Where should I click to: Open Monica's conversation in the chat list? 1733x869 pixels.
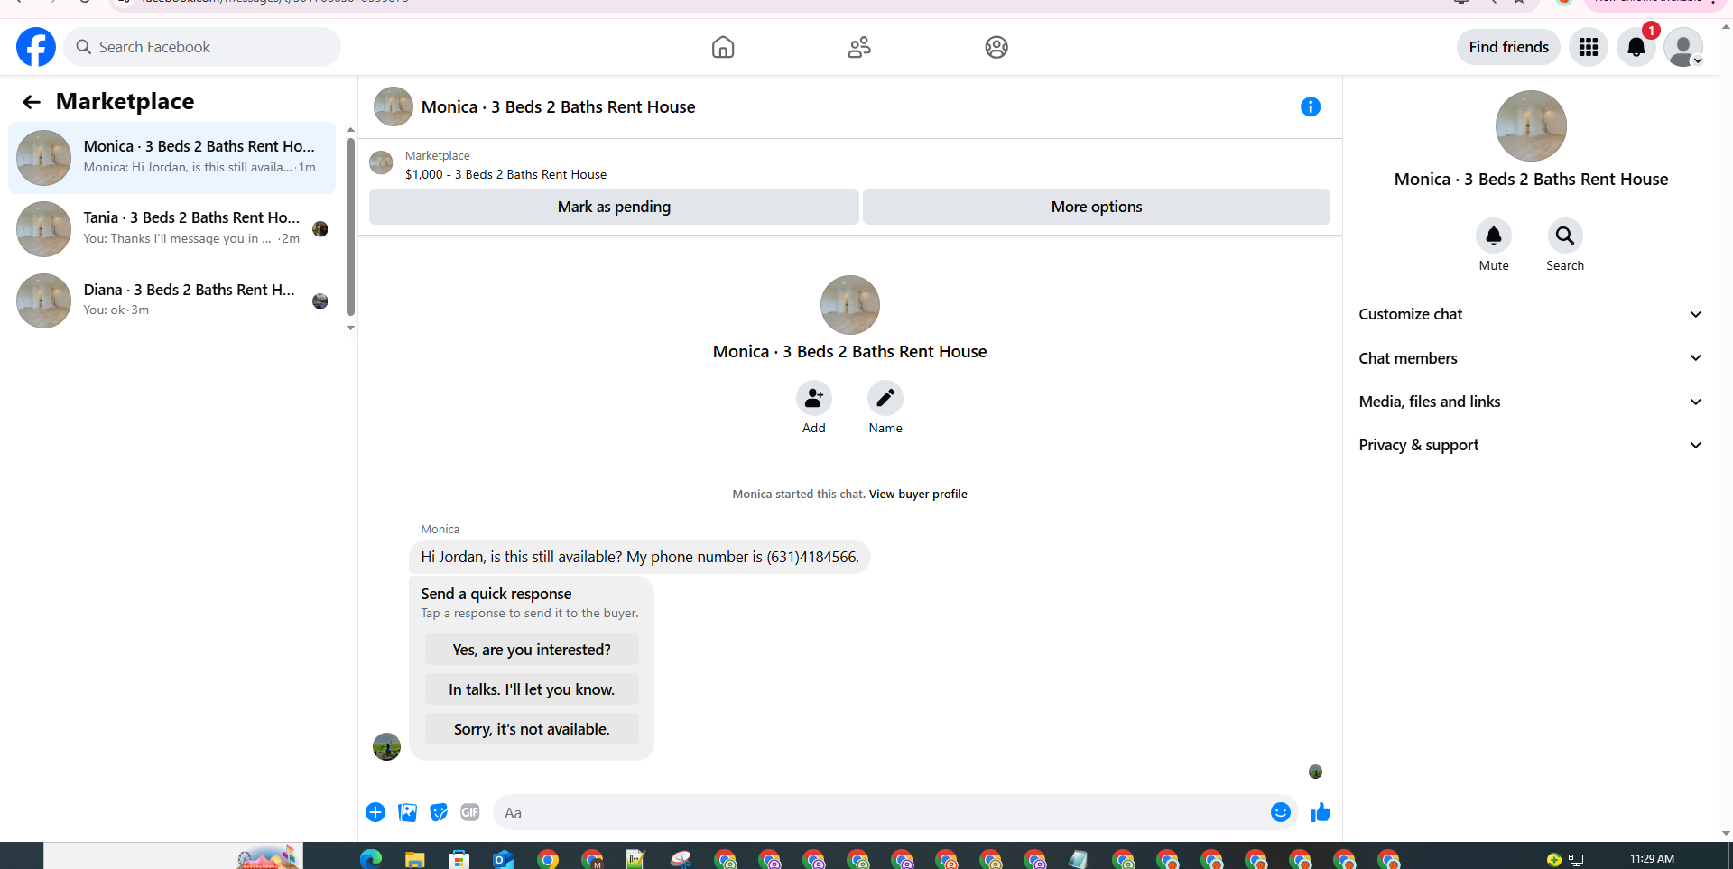click(x=172, y=157)
